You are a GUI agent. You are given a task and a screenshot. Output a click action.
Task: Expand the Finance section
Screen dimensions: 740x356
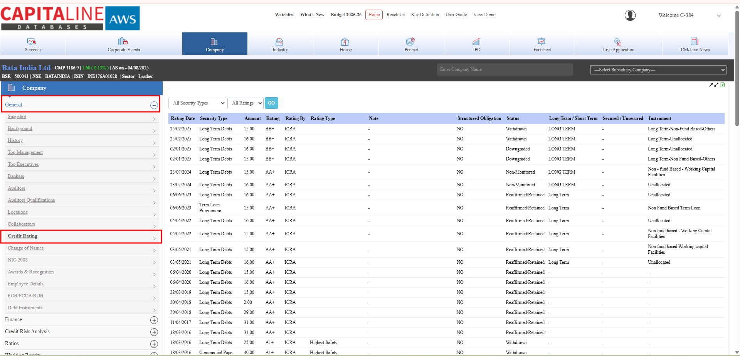tap(154, 320)
